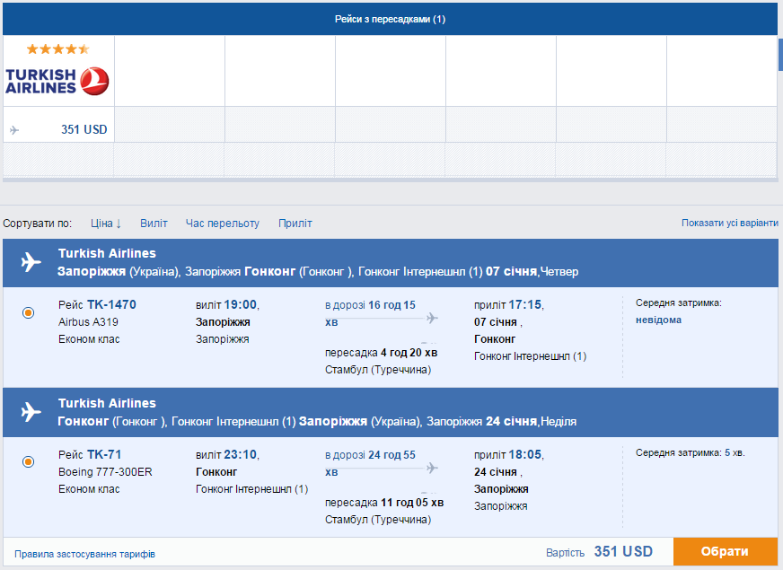
Task: Click the приліт 17:15 arrival time
Action: (x=509, y=304)
